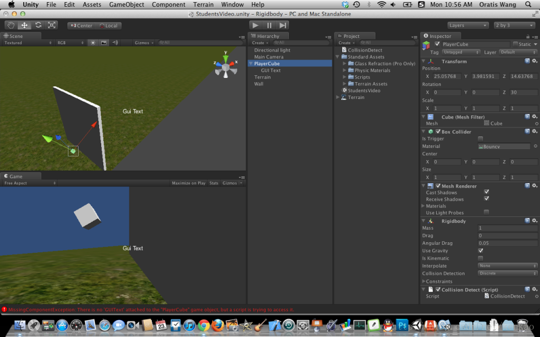Open Photoshop from the Dock
The image size is (540, 337).
click(402, 325)
